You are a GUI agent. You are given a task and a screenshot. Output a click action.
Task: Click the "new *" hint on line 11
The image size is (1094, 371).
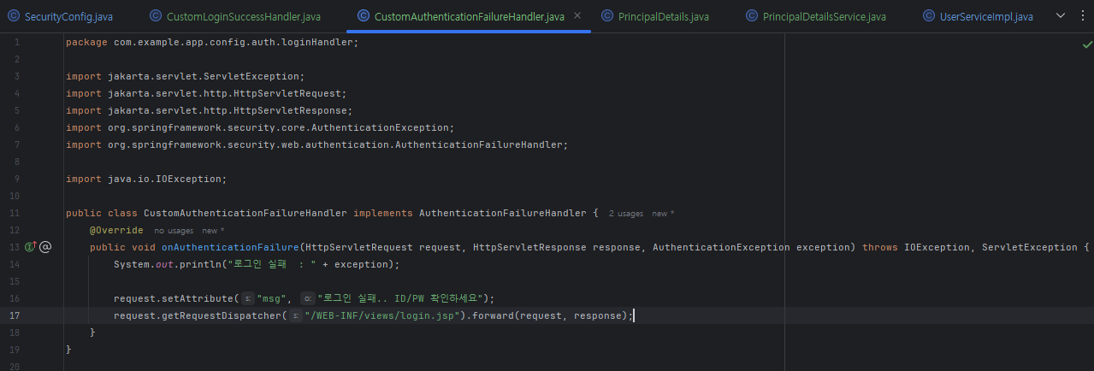point(663,213)
